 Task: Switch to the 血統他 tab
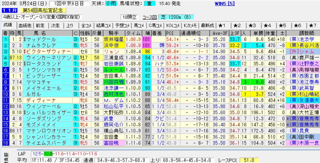(x=26, y=25)
